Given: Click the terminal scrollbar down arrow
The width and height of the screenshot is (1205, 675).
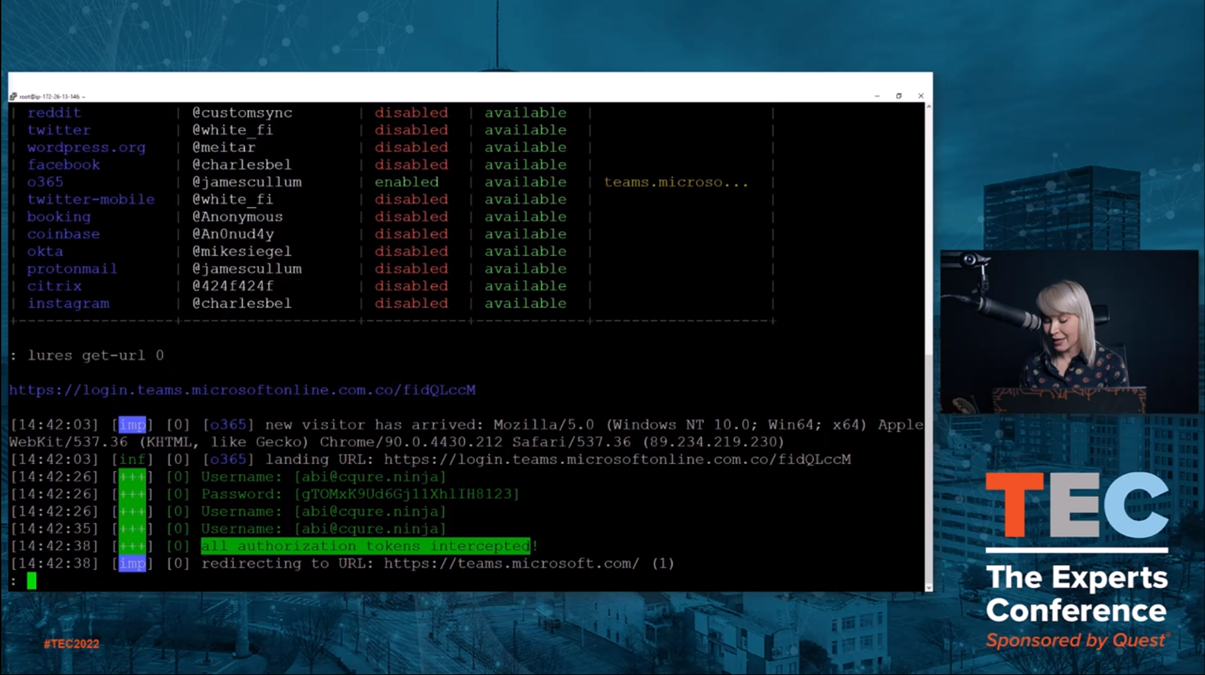Looking at the screenshot, I should point(928,587).
